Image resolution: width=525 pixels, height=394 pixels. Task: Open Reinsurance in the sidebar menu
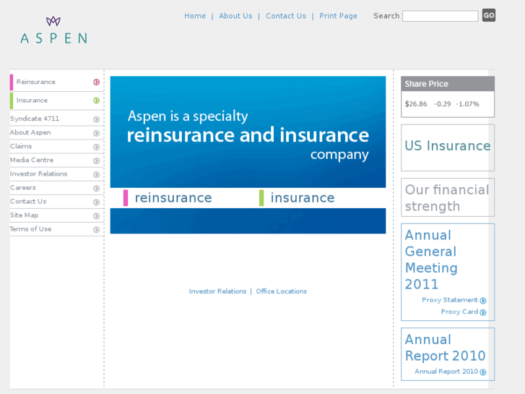coord(36,82)
